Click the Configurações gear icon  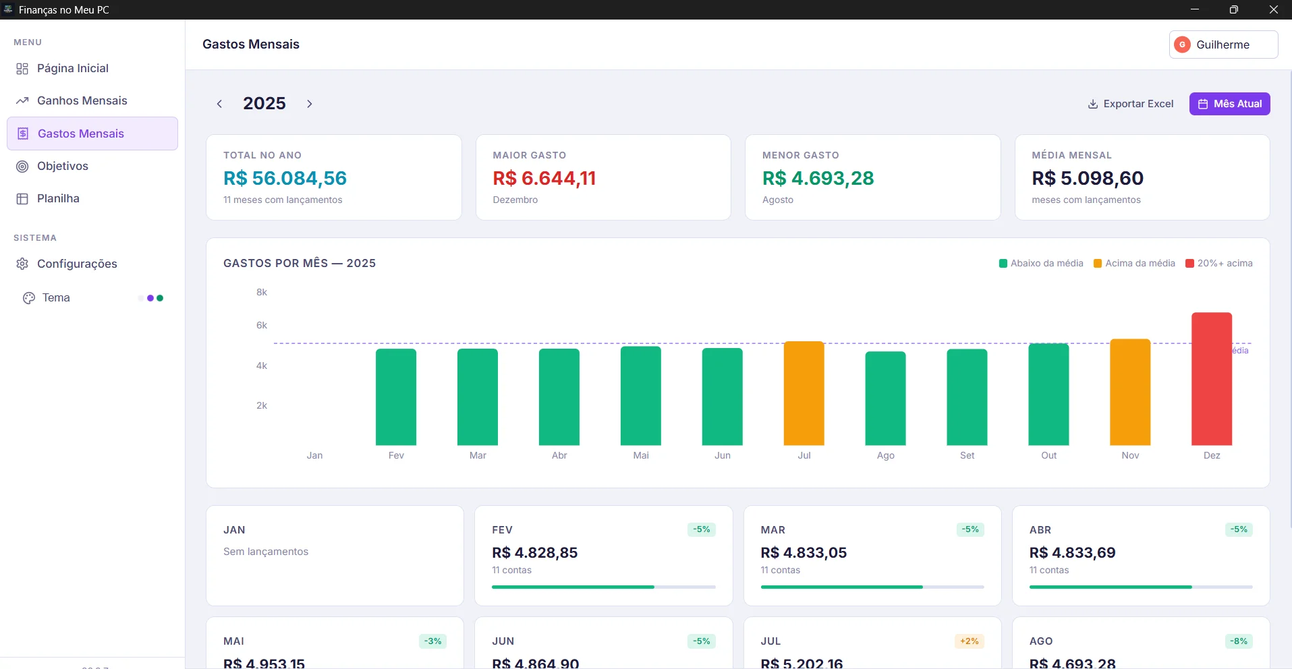click(x=22, y=264)
